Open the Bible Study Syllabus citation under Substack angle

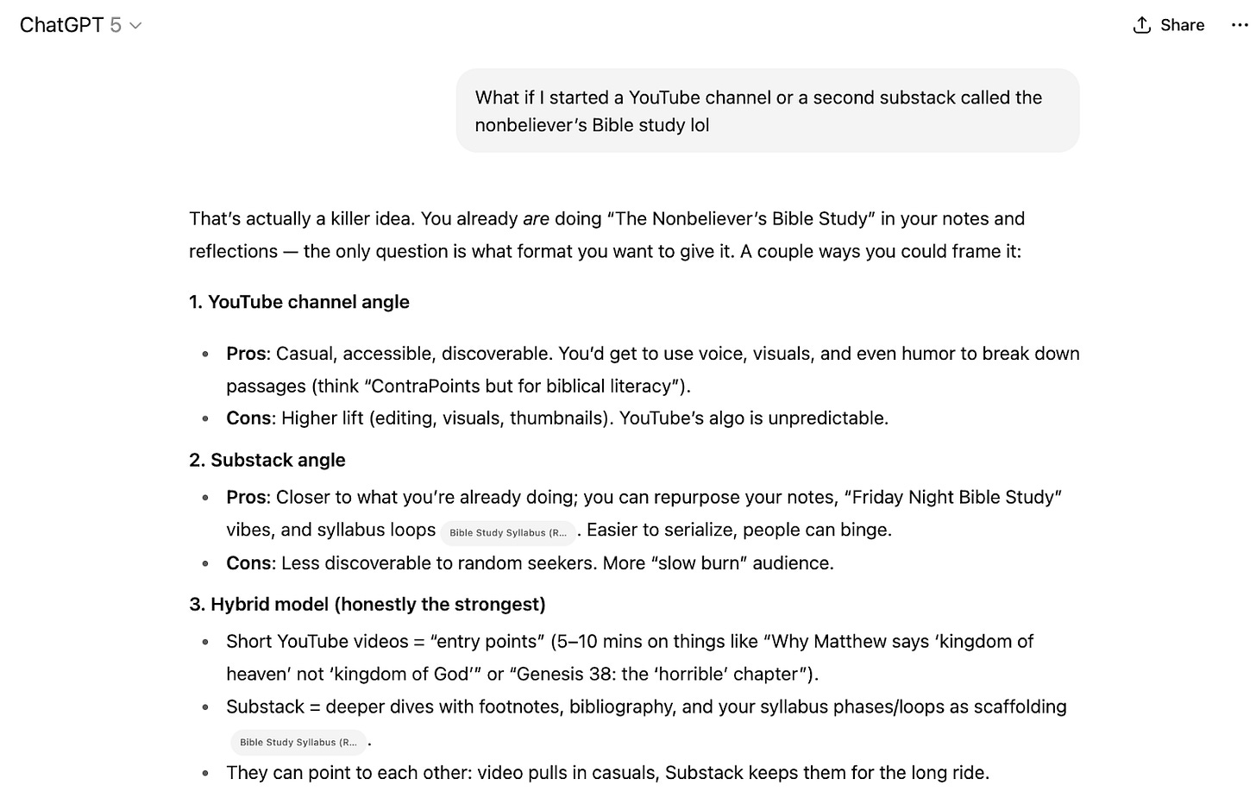[508, 532]
